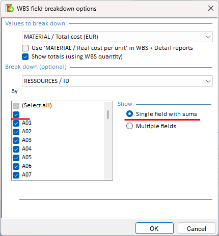Deselect A02 in the list
Screen dimensions: 219x236
pyautogui.click(x=16, y=132)
